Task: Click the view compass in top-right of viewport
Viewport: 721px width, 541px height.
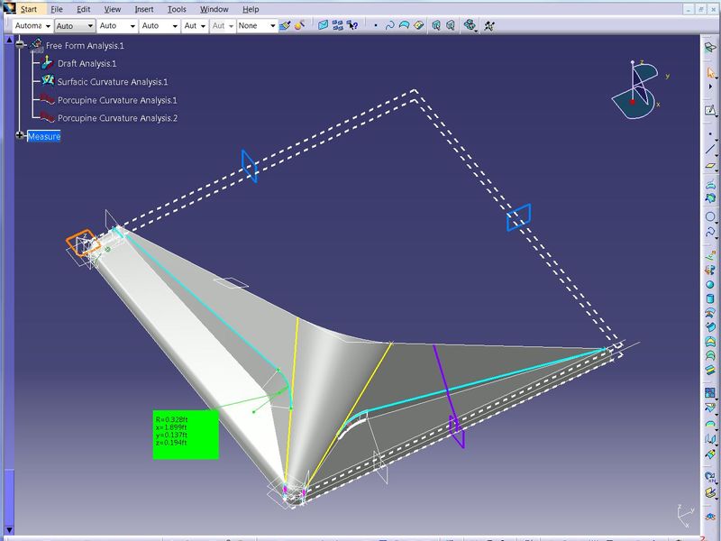Action: click(x=637, y=89)
